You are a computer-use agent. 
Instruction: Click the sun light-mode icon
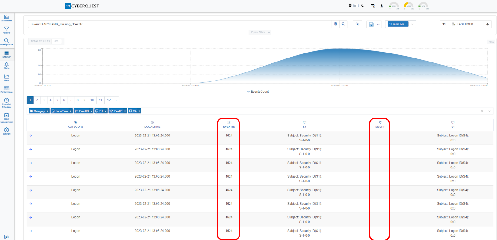(350, 6)
